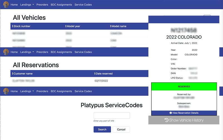Sort reservations by Customer name column

[23, 73]
